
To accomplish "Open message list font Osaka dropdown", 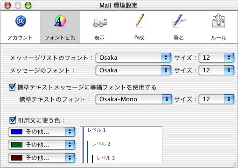I will [133, 58].
